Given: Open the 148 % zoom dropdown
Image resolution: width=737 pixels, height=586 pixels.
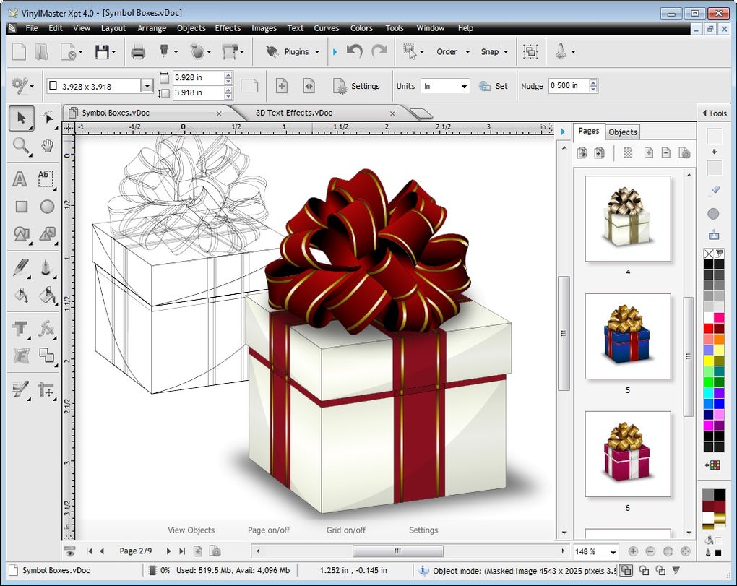Looking at the screenshot, I should point(613,552).
